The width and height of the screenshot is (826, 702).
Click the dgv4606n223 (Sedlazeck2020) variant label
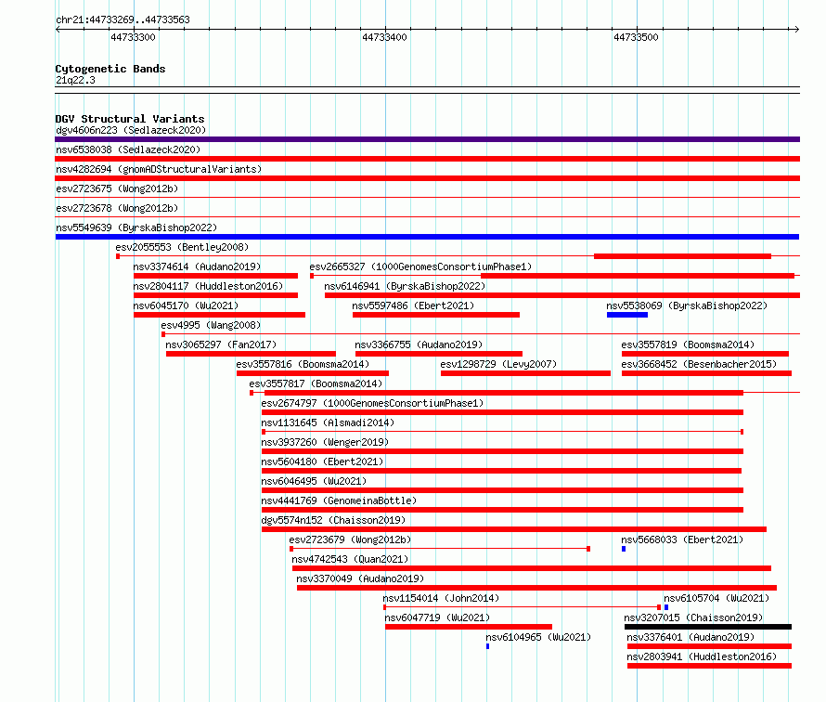131,130
